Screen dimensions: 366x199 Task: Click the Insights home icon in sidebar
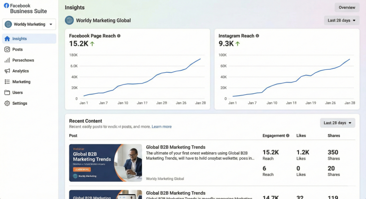pyautogui.click(x=7, y=39)
